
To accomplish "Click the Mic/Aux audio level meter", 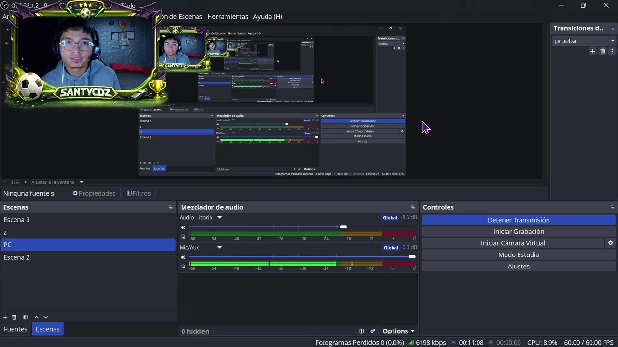I will coord(302,264).
